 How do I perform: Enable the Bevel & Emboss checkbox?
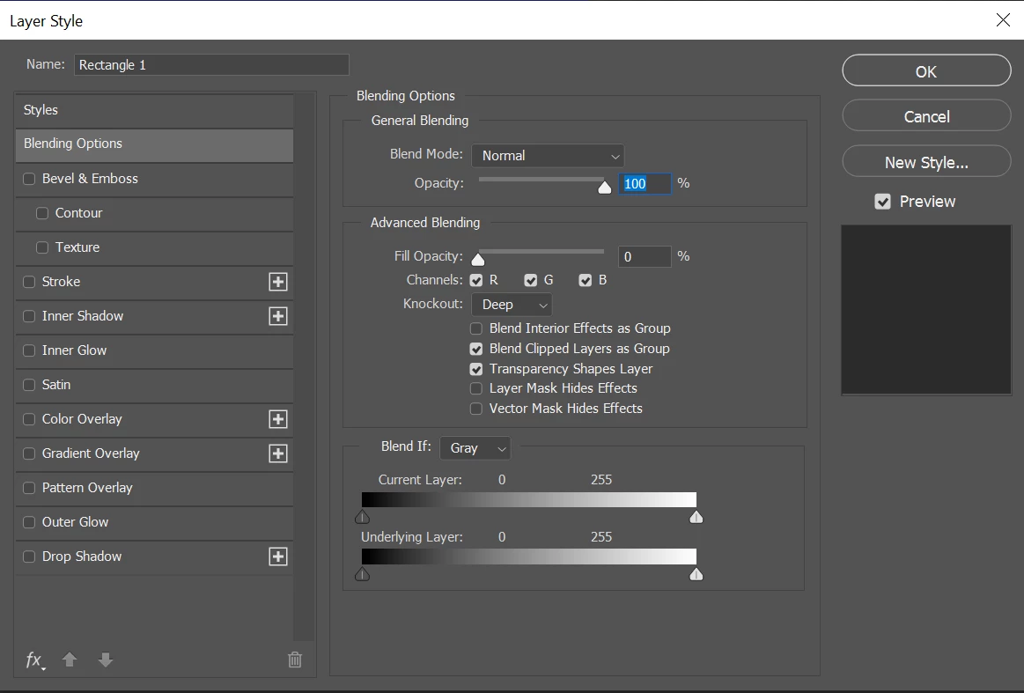pyautogui.click(x=29, y=179)
